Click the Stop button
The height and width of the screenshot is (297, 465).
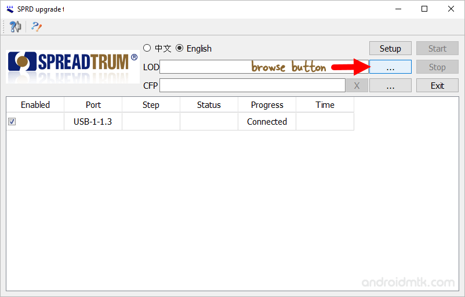pos(437,67)
